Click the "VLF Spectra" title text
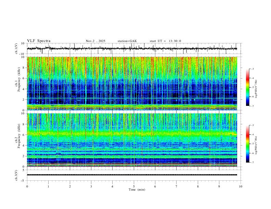 39,41
